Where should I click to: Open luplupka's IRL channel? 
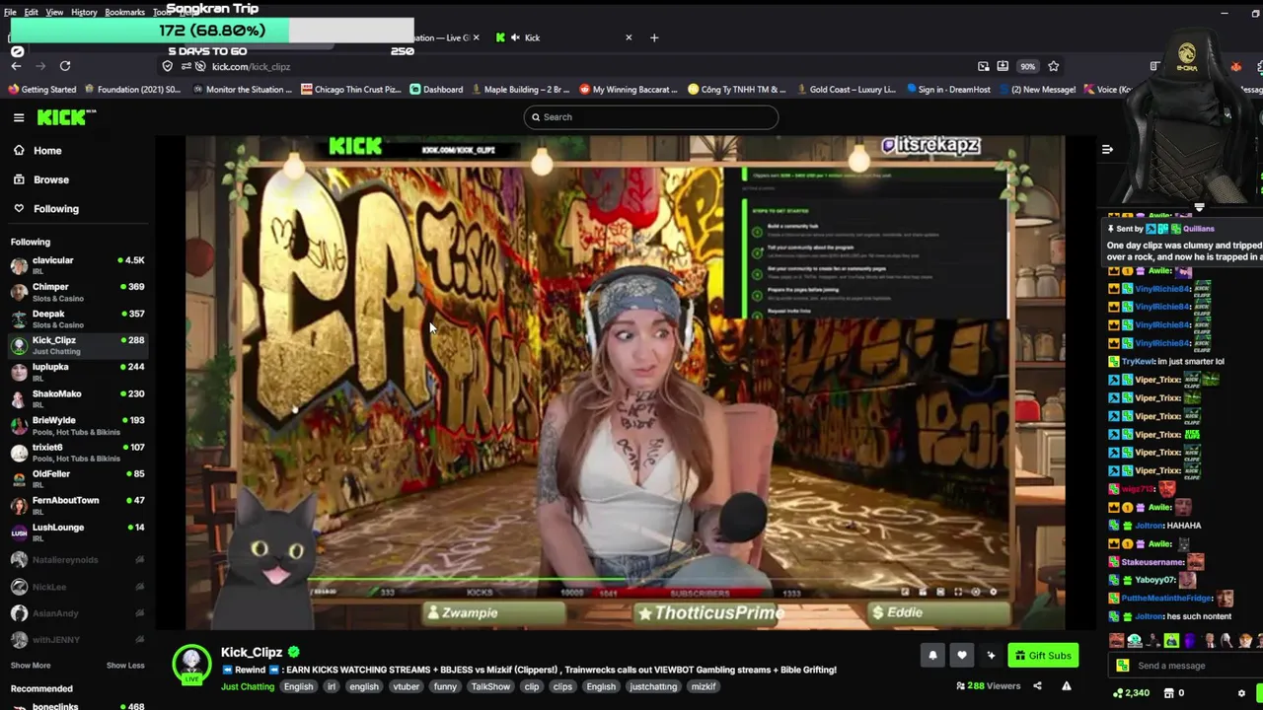pyautogui.click(x=78, y=372)
